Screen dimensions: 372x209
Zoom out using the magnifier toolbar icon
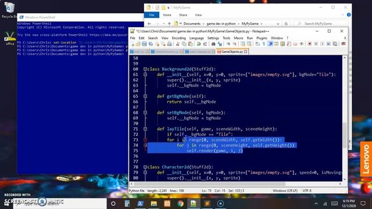tap(234, 44)
